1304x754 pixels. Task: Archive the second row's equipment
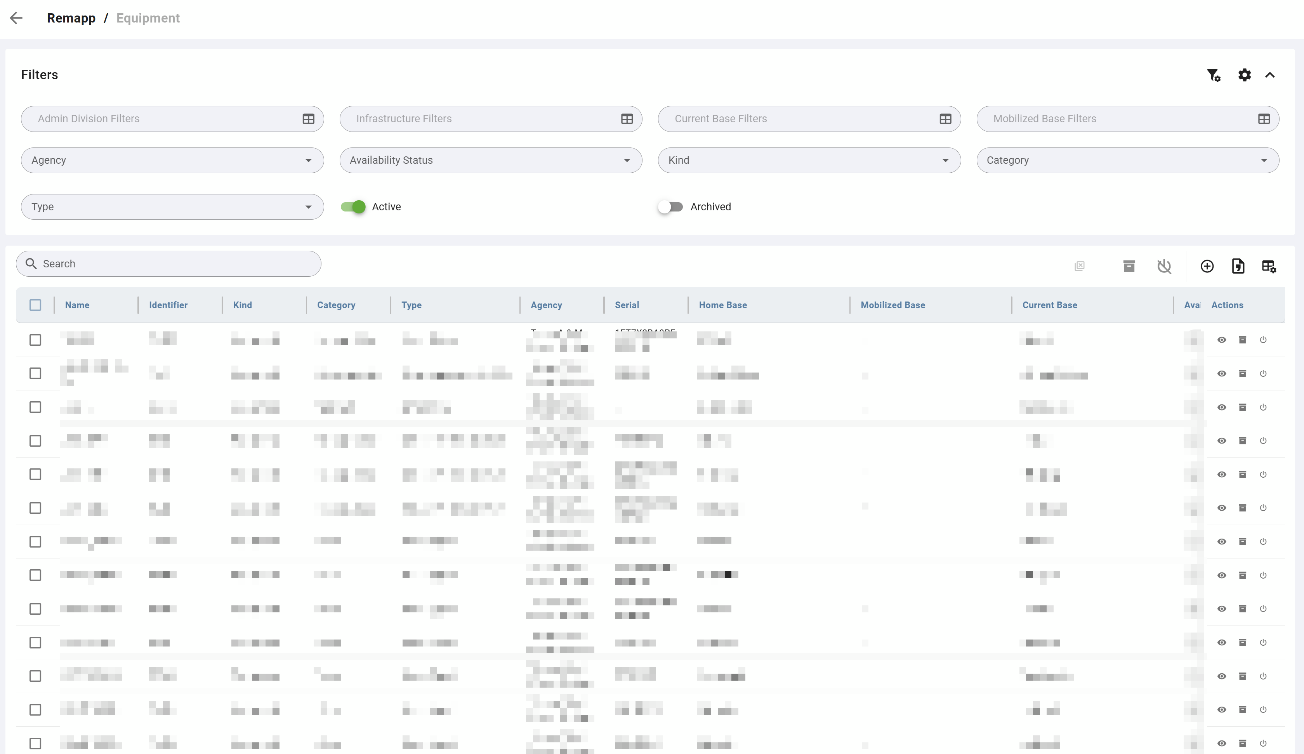(x=1242, y=373)
